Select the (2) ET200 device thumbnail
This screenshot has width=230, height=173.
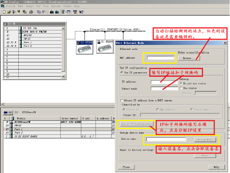pyautogui.click(x=105, y=46)
